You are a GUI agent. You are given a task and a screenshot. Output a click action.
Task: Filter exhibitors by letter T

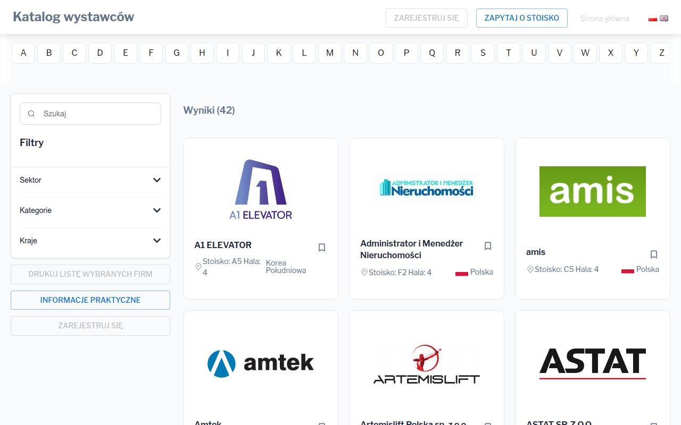coord(509,53)
